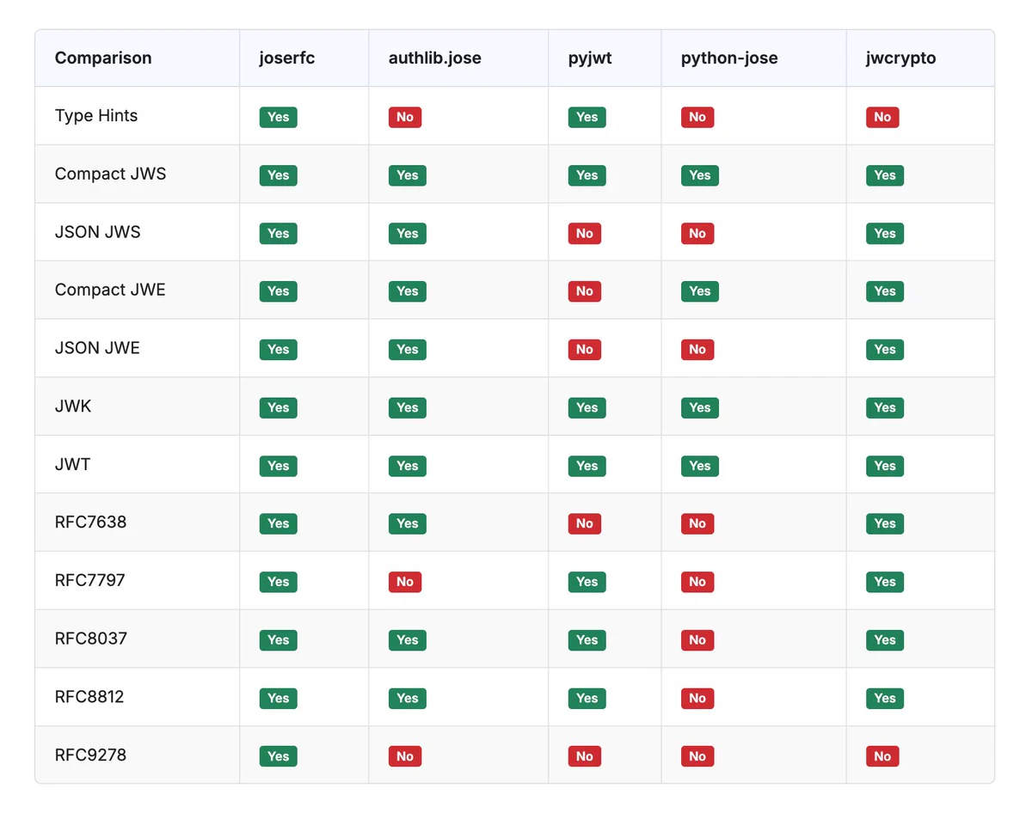The width and height of the screenshot is (1032, 813).
Task: Click the No badge for python-jose RFC7638
Action: (x=697, y=523)
